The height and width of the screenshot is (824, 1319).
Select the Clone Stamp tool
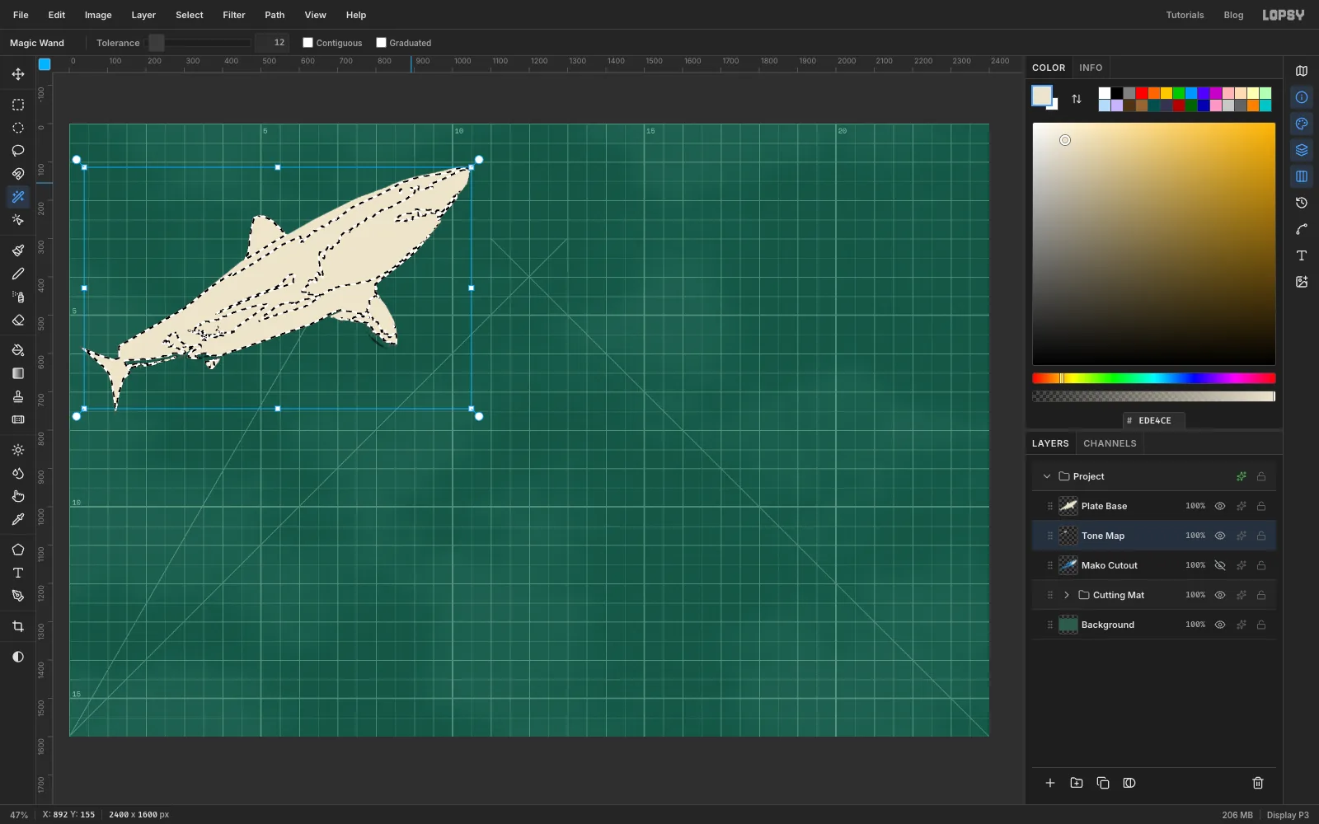(x=18, y=396)
